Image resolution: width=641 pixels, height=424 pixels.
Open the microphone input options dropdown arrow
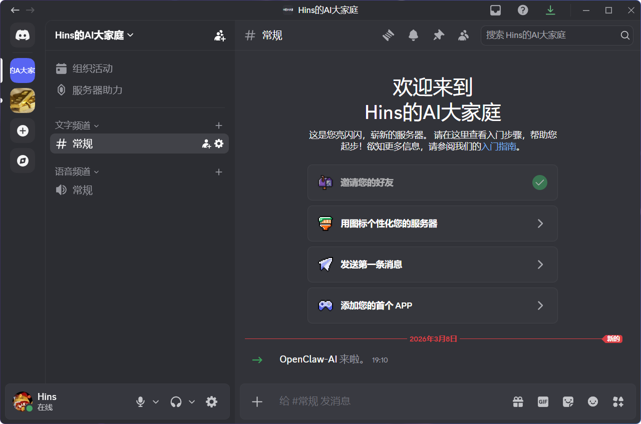click(x=156, y=401)
